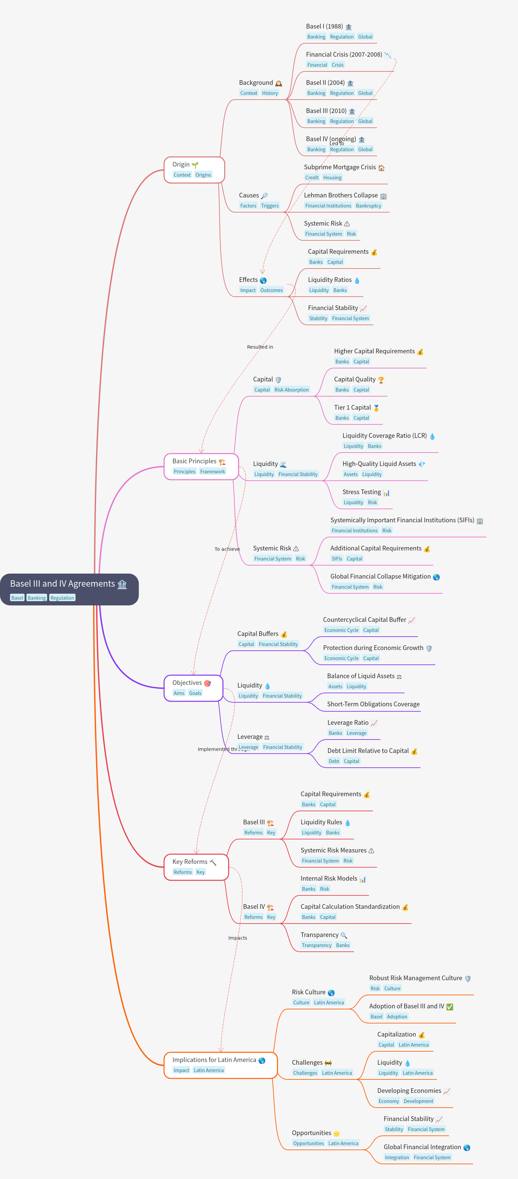Click the trophy icon next to Capital Quality
Screen dimensions: 518x1179
381,380
